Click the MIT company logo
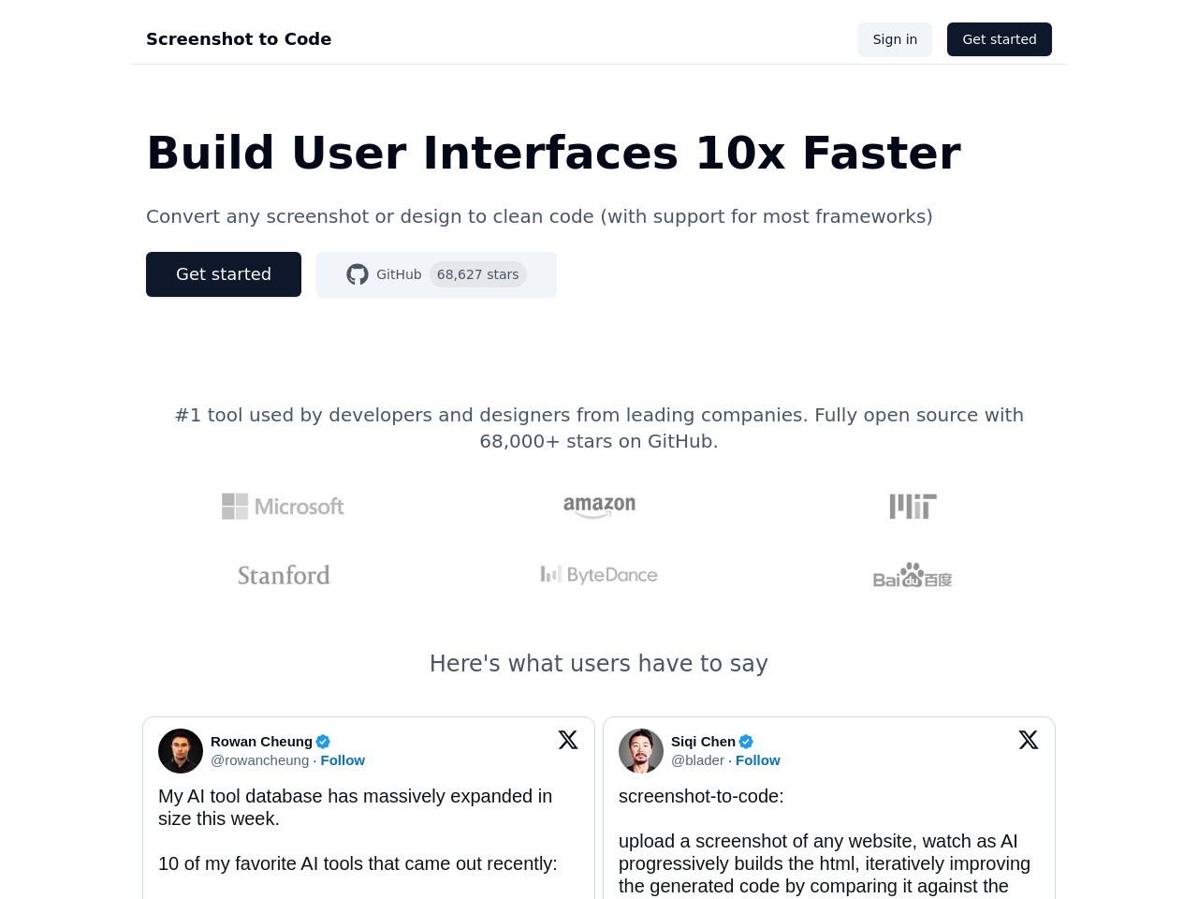Screen dimensions: 1198x899 click(913, 506)
